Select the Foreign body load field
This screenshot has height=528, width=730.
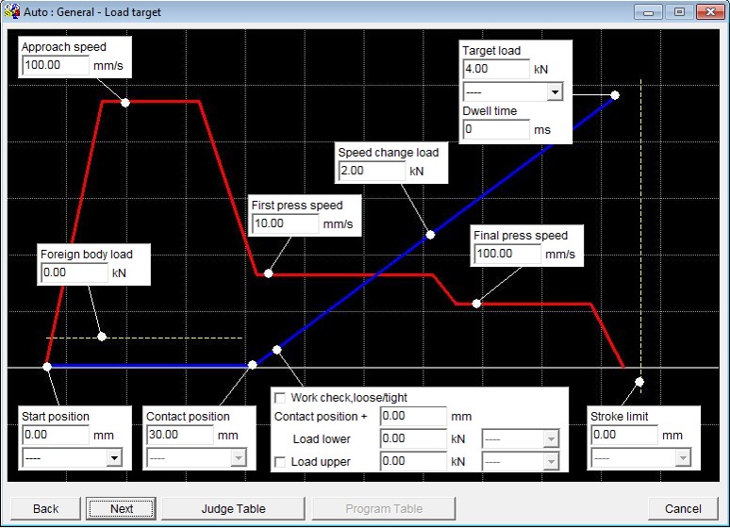74,273
